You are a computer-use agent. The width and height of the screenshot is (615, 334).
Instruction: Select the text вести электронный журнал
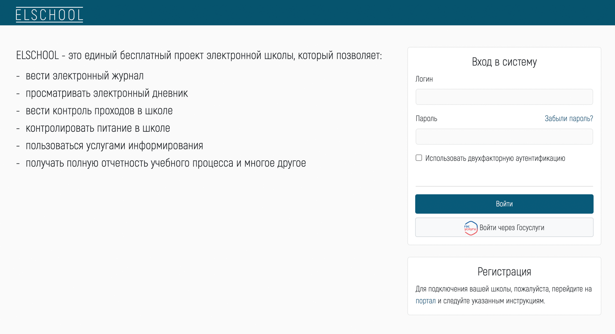pos(85,76)
